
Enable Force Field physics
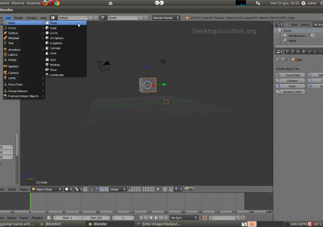tap(290, 75)
